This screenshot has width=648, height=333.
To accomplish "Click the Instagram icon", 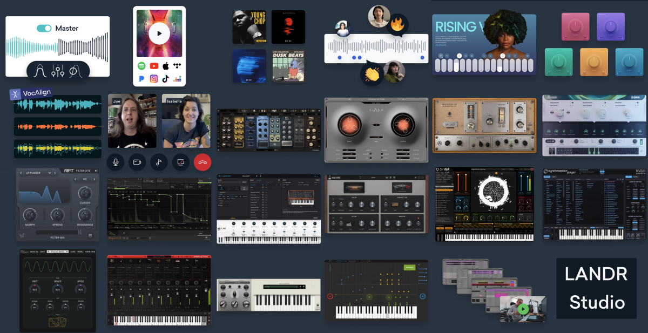I will 154,79.
